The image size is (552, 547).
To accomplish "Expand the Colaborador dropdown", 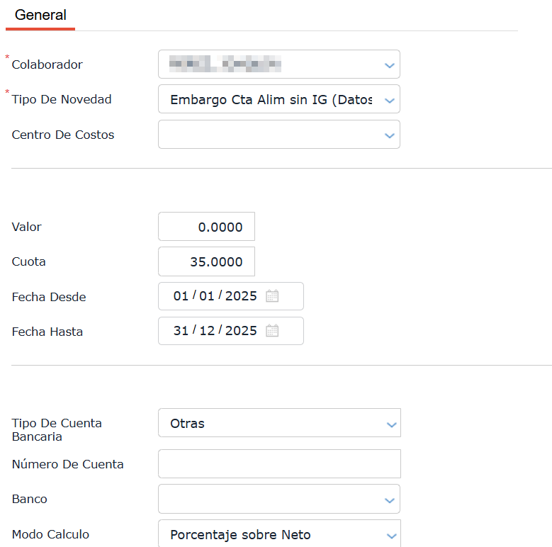I will tap(389, 65).
